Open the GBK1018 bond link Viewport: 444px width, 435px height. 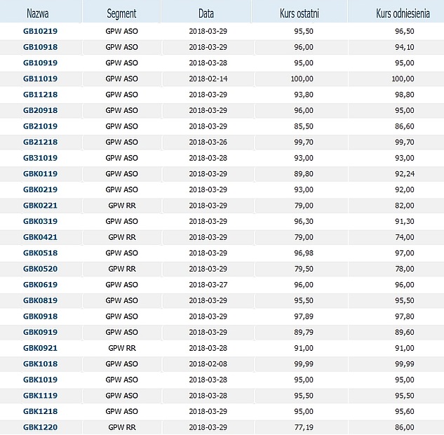[x=40, y=364]
